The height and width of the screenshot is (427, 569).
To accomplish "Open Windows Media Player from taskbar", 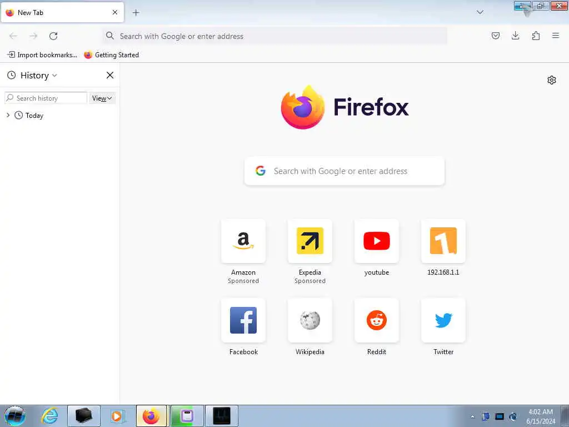I will click(x=117, y=416).
